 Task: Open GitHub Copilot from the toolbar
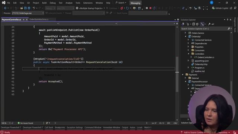220,8
